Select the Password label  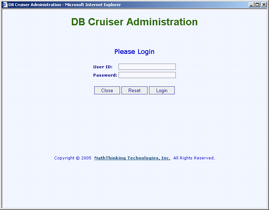coord(105,75)
